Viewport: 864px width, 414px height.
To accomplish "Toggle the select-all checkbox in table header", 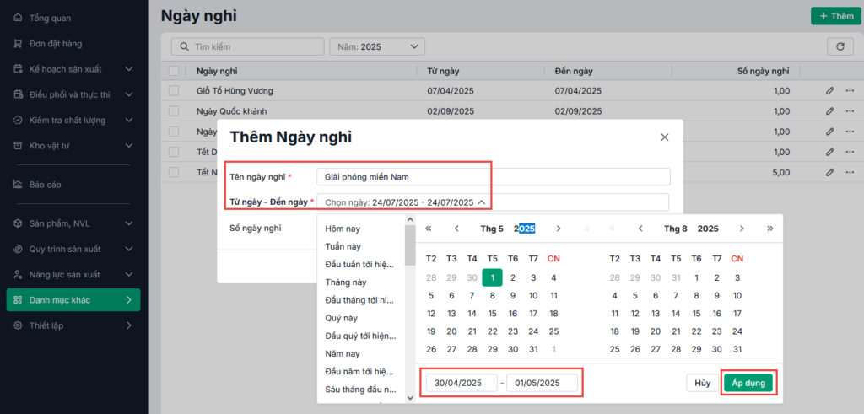I will click(x=174, y=72).
